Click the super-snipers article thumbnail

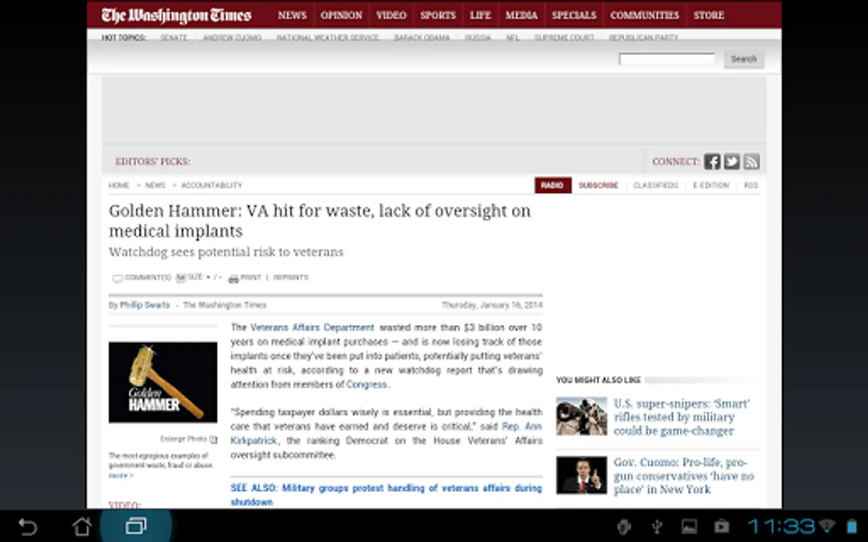point(582,416)
